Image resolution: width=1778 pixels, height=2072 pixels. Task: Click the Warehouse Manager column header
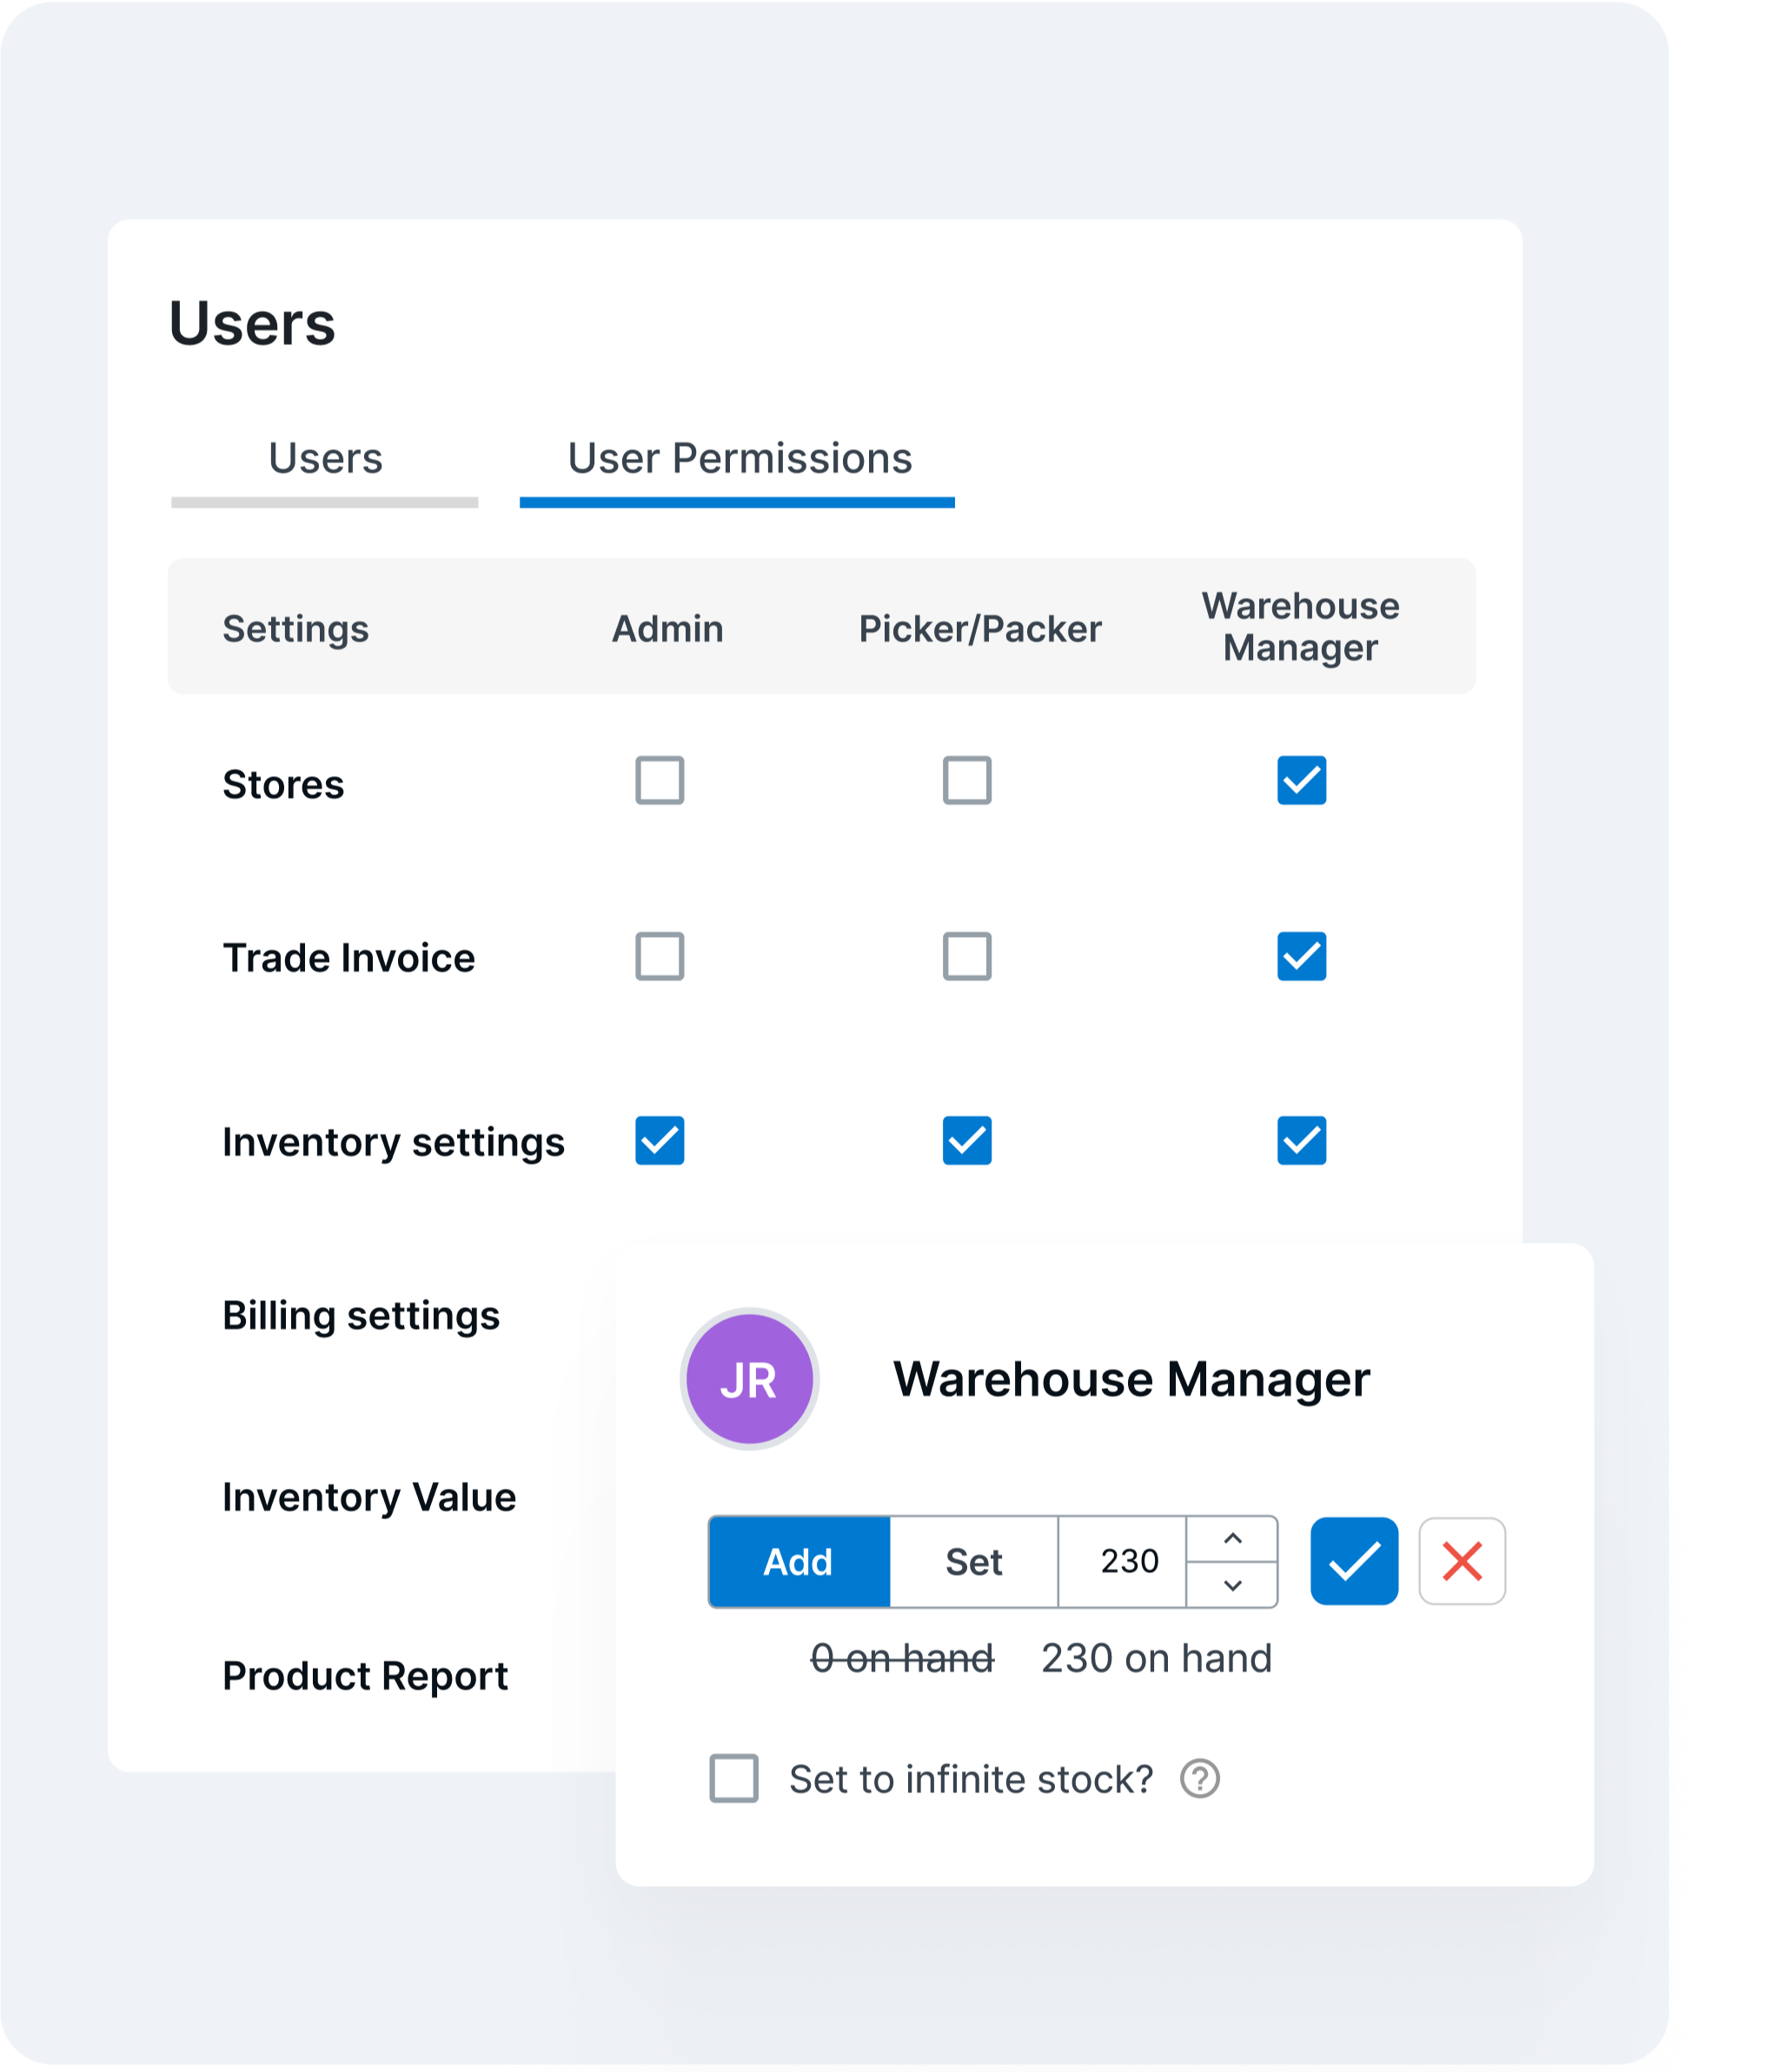[1300, 627]
